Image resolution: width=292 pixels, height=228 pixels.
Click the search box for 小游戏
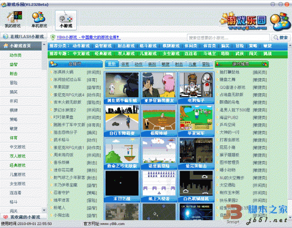click(228, 38)
